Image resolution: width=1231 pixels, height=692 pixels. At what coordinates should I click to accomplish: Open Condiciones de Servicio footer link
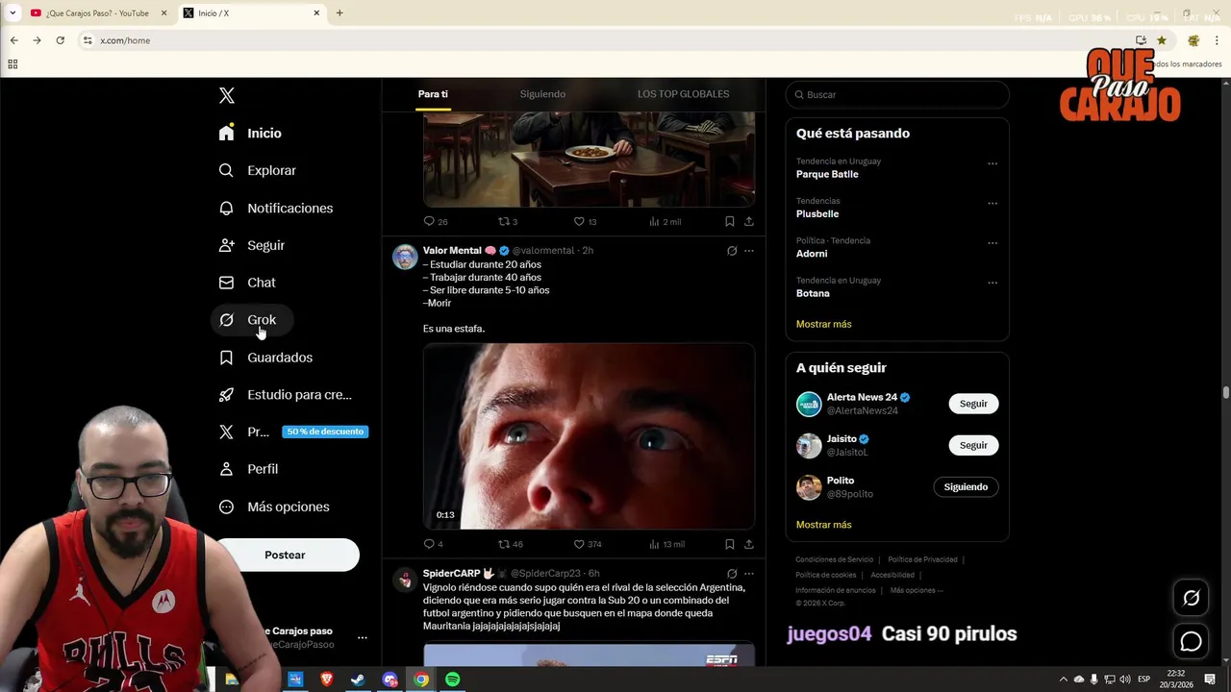(835, 559)
